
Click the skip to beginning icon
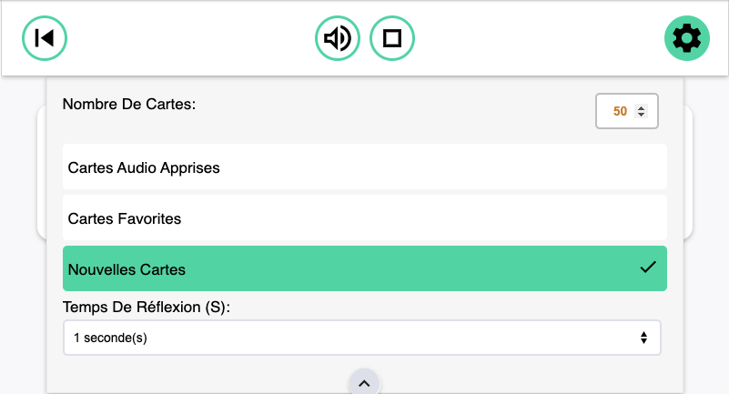pyautogui.click(x=45, y=38)
